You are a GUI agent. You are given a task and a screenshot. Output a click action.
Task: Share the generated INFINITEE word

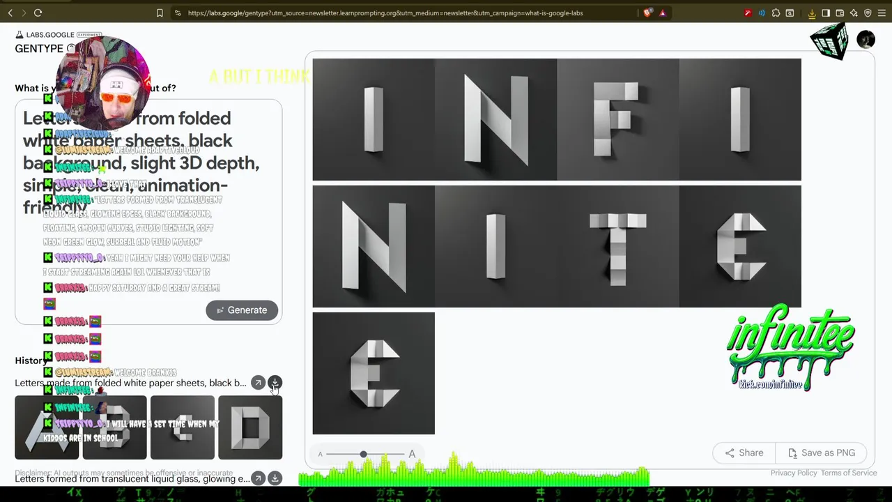pos(744,453)
